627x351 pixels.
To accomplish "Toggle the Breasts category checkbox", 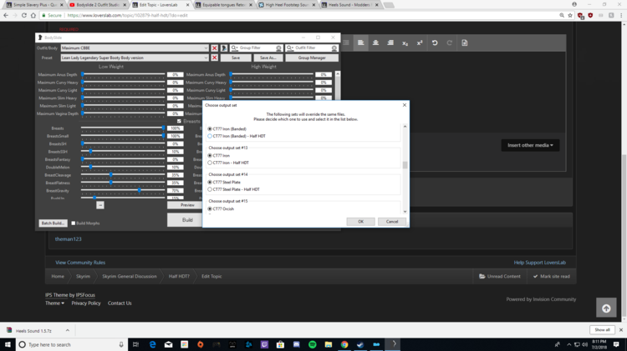I will click(x=179, y=121).
